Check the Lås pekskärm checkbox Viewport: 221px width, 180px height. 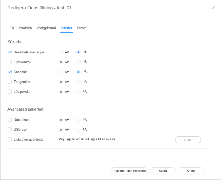[x=10, y=92]
